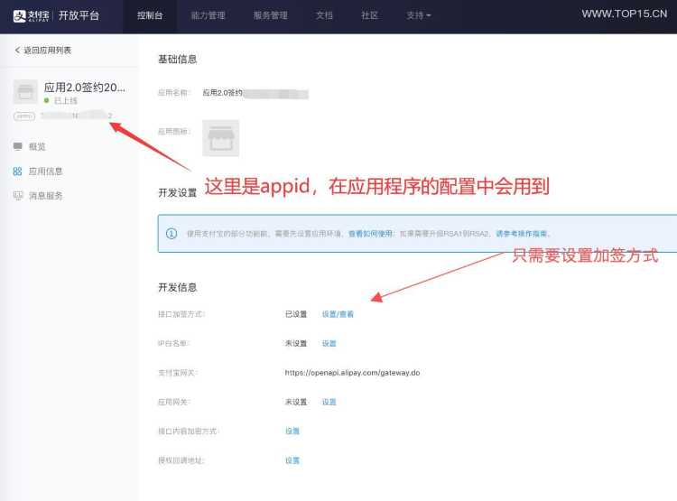This screenshot has height=501, width=677.
Task: Click the 应用图标 store thumbnail
Action: pos(220,138)
